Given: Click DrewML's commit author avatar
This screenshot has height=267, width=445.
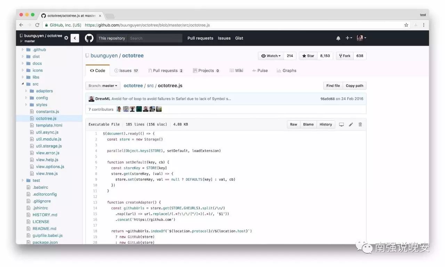Looking at the screenshot, I should [91, 99].
